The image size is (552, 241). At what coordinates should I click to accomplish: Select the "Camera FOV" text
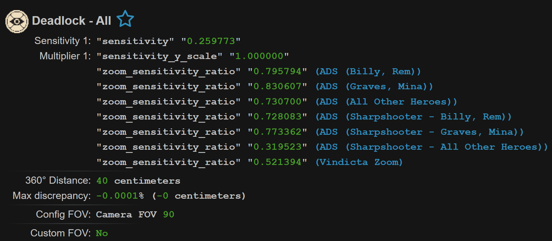(126, 215)
